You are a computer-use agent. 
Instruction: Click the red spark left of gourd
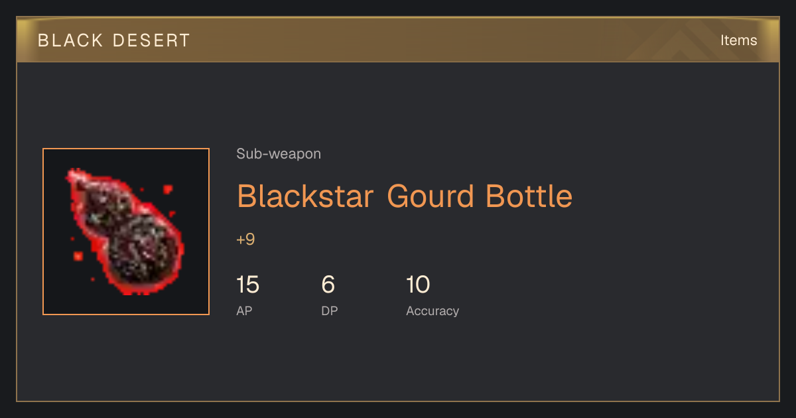[78, 256]
